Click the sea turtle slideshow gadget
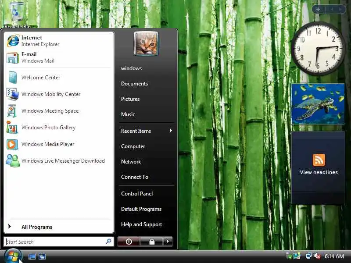 point(318,104)
